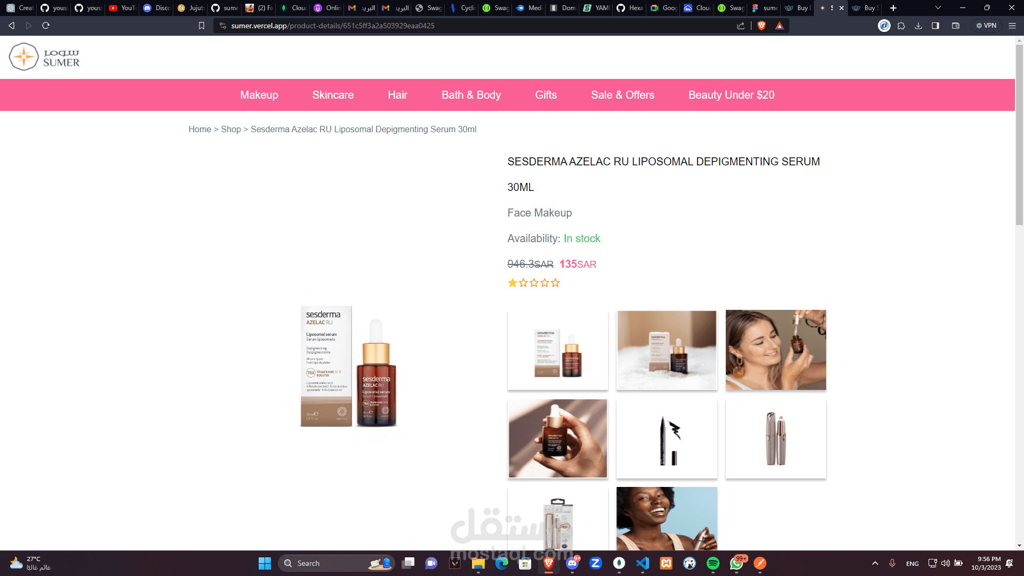Screen dimensions: 1024x576
Task: Open Sale & Offers category
Action: pos(622,95)
